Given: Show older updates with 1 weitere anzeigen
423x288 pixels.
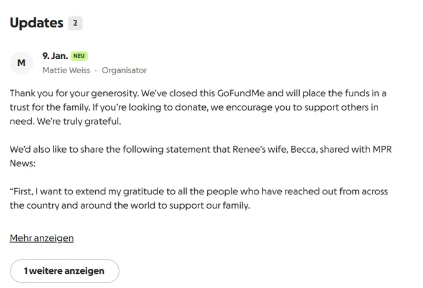Looking at the screenshot, I should [x=65, y=271].
